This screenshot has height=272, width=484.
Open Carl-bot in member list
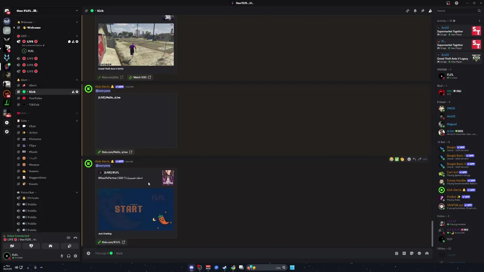458,173
